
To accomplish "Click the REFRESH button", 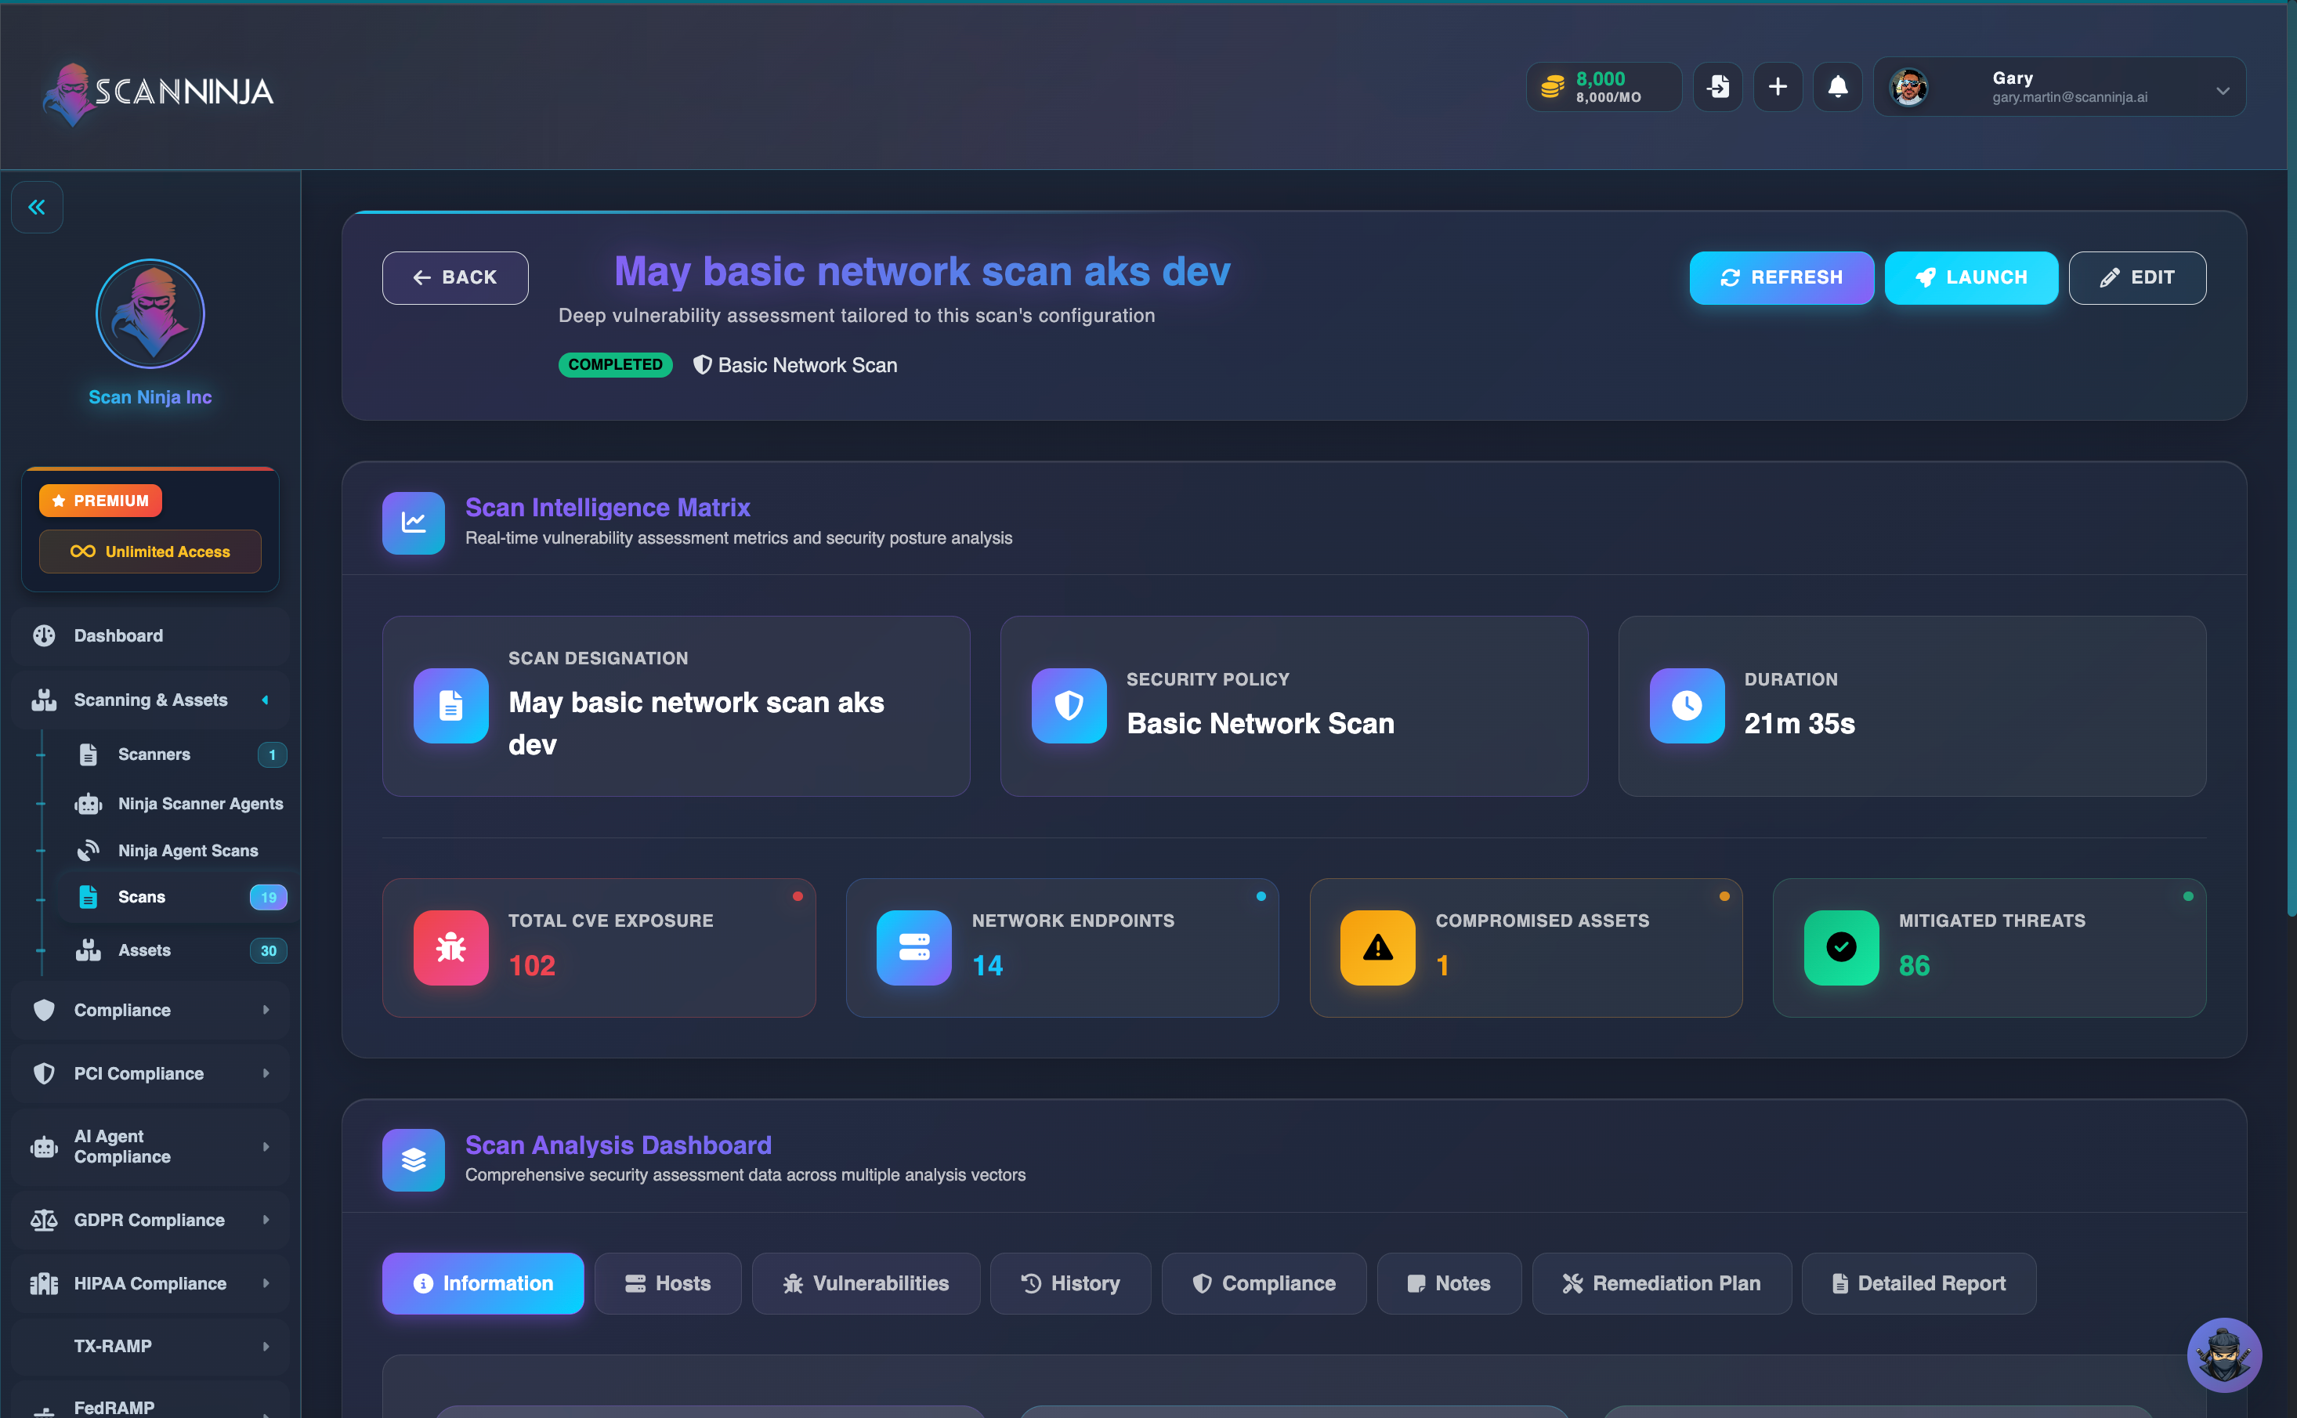I will (x=1782, y=277).
